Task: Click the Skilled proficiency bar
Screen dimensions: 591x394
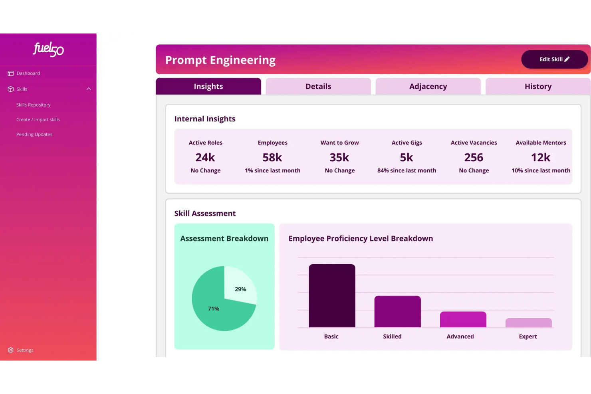Action: (397, 312)
